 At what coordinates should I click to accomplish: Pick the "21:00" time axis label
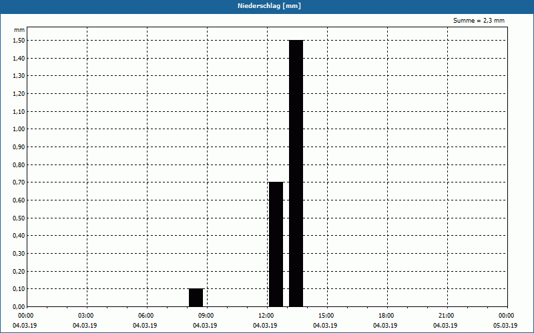click(x=447, y=316)
